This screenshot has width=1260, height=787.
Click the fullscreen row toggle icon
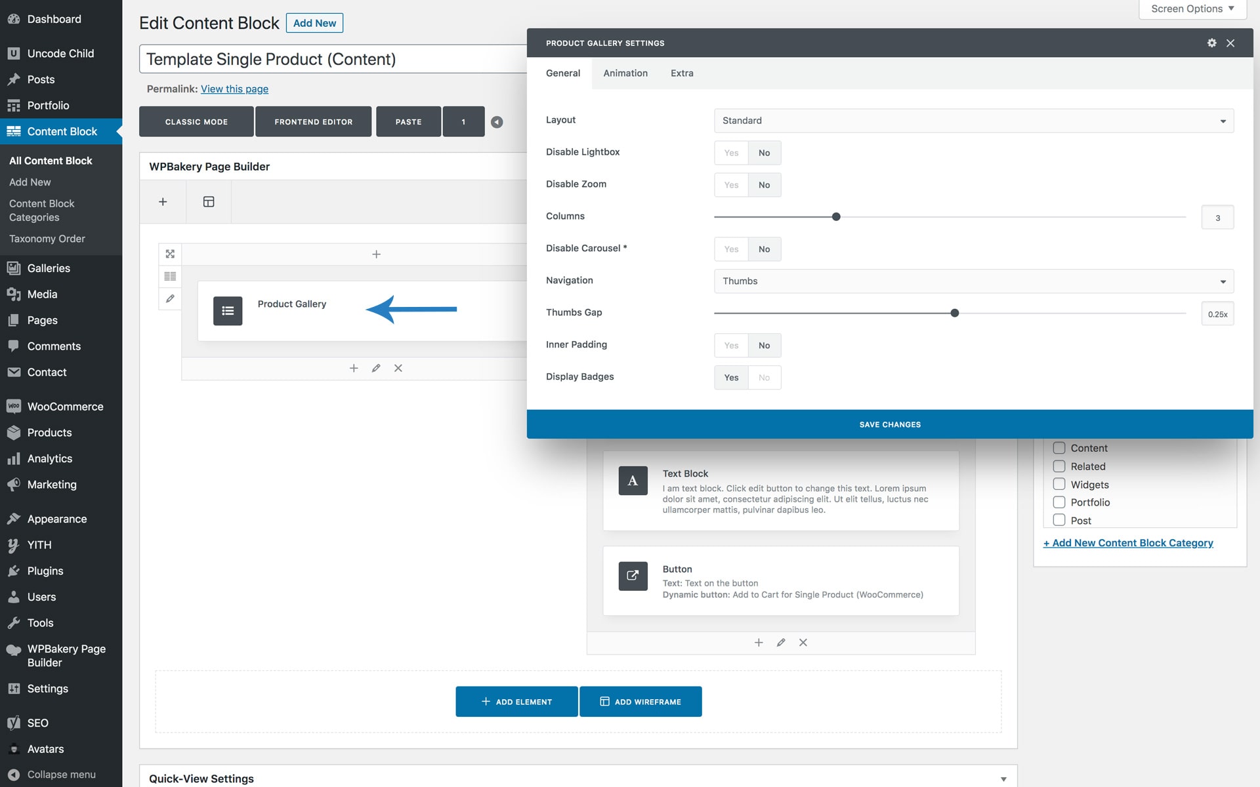pyautogui.click(x=170, y=254)
